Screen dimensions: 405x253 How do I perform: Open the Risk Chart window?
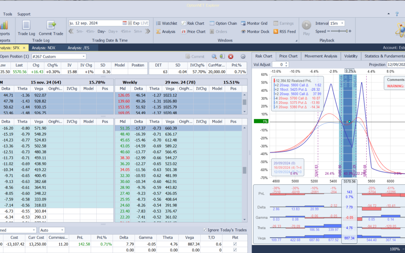(193, 23)
